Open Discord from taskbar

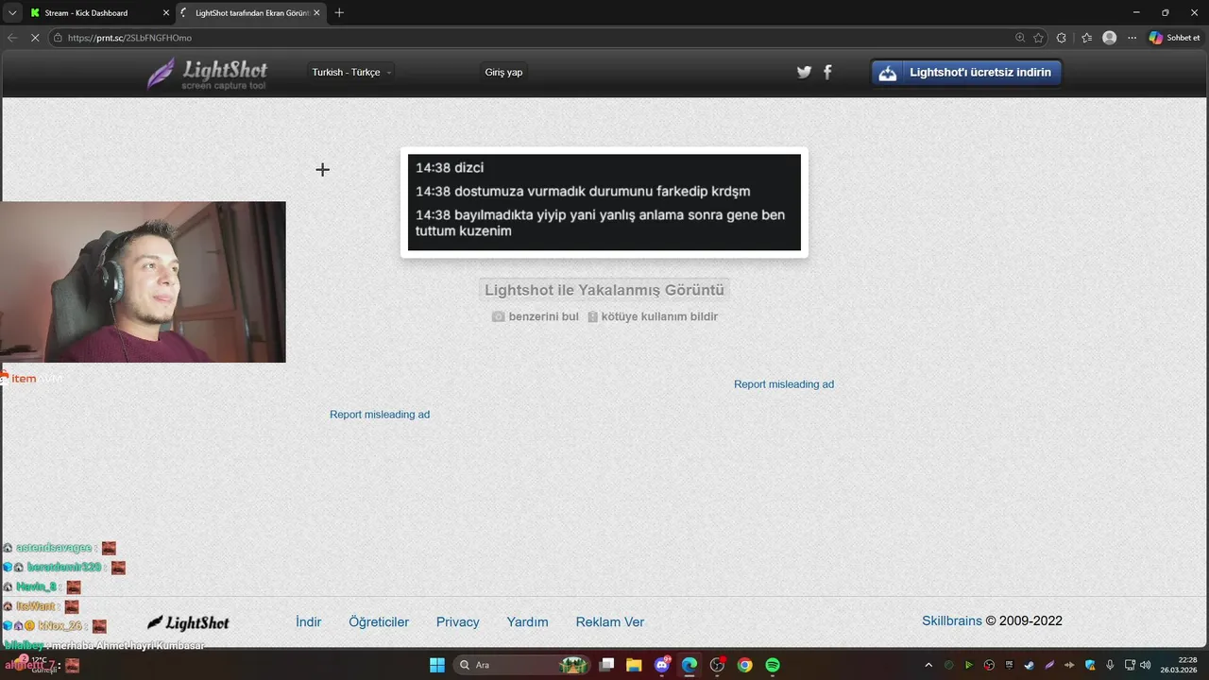coord(662,665)
